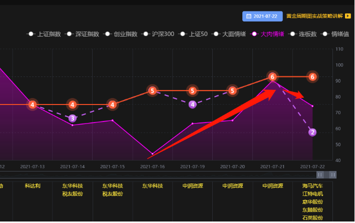The image size is (355, 223).
Task: Click 科达利 stock under 2021-07-13
Action: point(33,185)
